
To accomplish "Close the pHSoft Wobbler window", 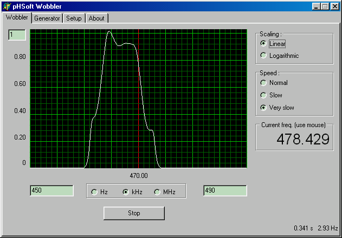I will click(x=334, y=6).
